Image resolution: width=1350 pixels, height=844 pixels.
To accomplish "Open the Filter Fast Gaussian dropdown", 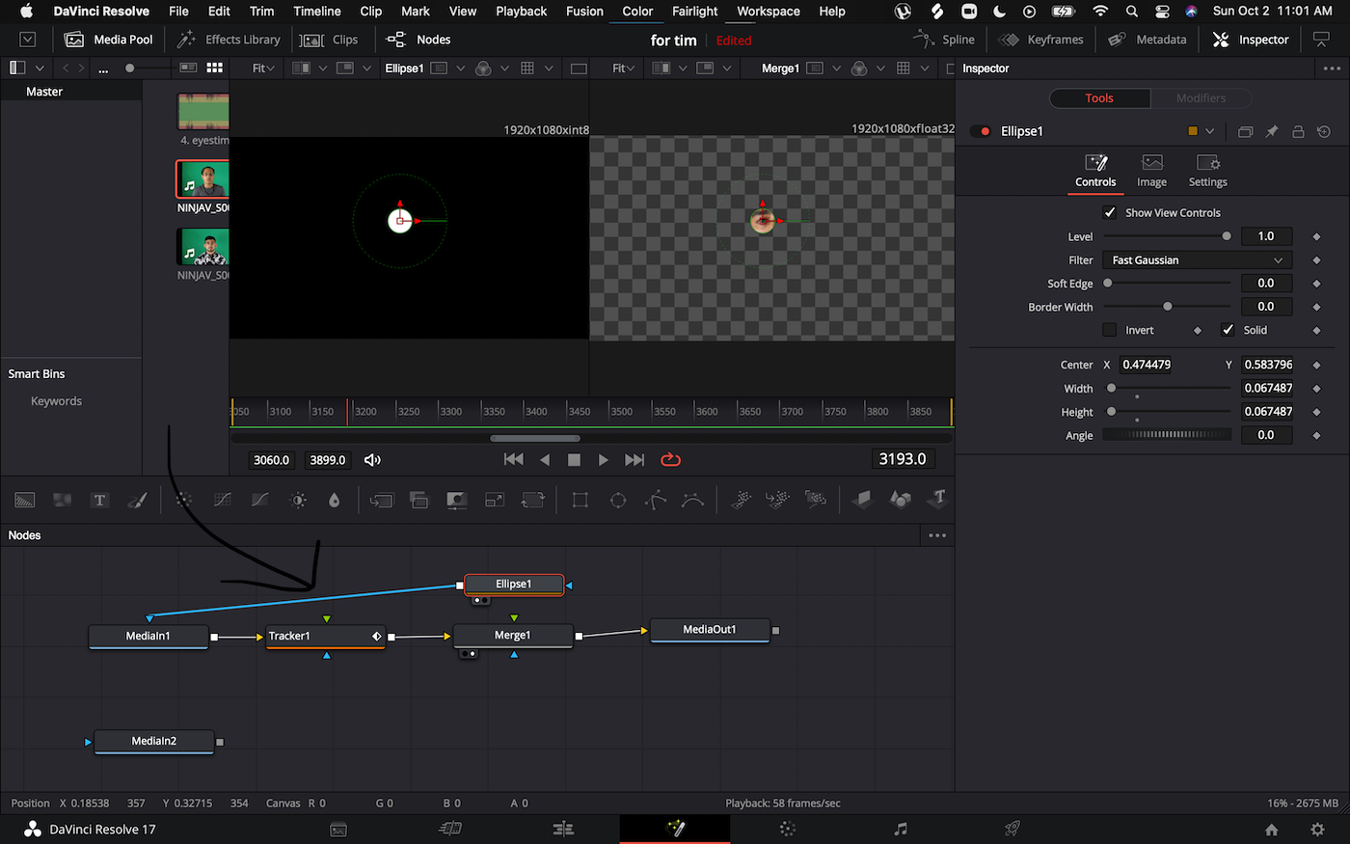I will click(x=1197, y=260).
